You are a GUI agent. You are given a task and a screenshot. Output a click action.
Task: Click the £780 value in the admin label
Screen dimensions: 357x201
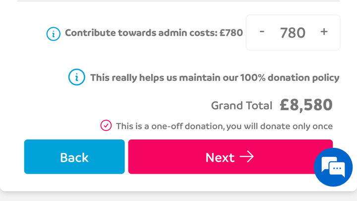[x=232, y=33]
